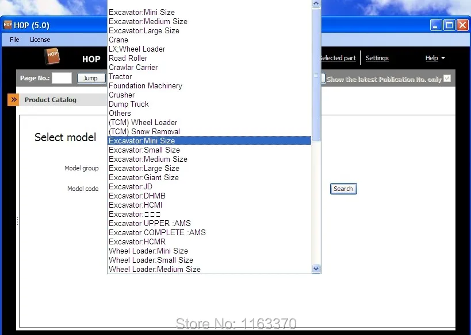
Task: Select Excavator:Small Size option
Action: pyautogui.click(x=209, y=150)
